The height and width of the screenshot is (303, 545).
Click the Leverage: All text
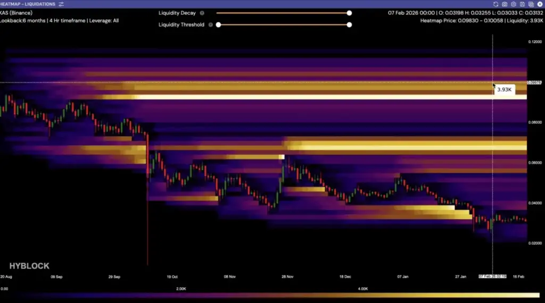pyautogui.click(x=105, y=21)
